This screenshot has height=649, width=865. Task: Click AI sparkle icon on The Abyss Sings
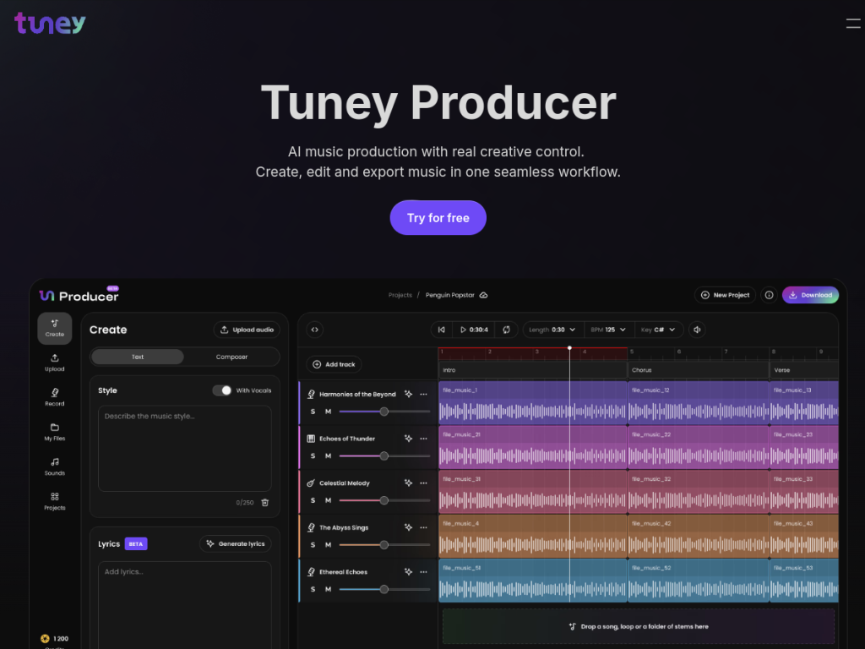tap(408, 527)
